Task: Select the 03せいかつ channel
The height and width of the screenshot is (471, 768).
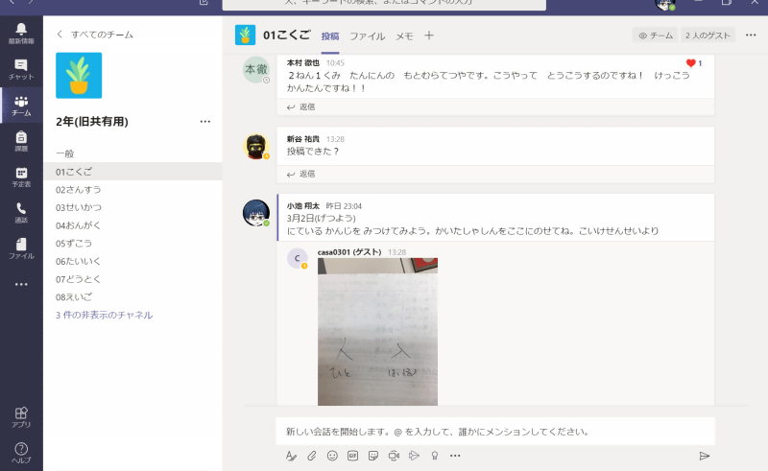Action: click(x=132, y=207)
